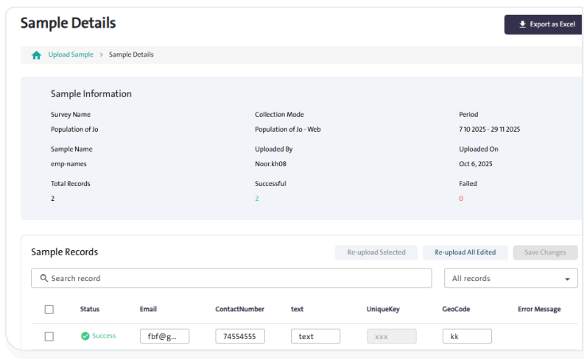
Task: Toggle the select-all header checkbox
Action: click(49, 310)
